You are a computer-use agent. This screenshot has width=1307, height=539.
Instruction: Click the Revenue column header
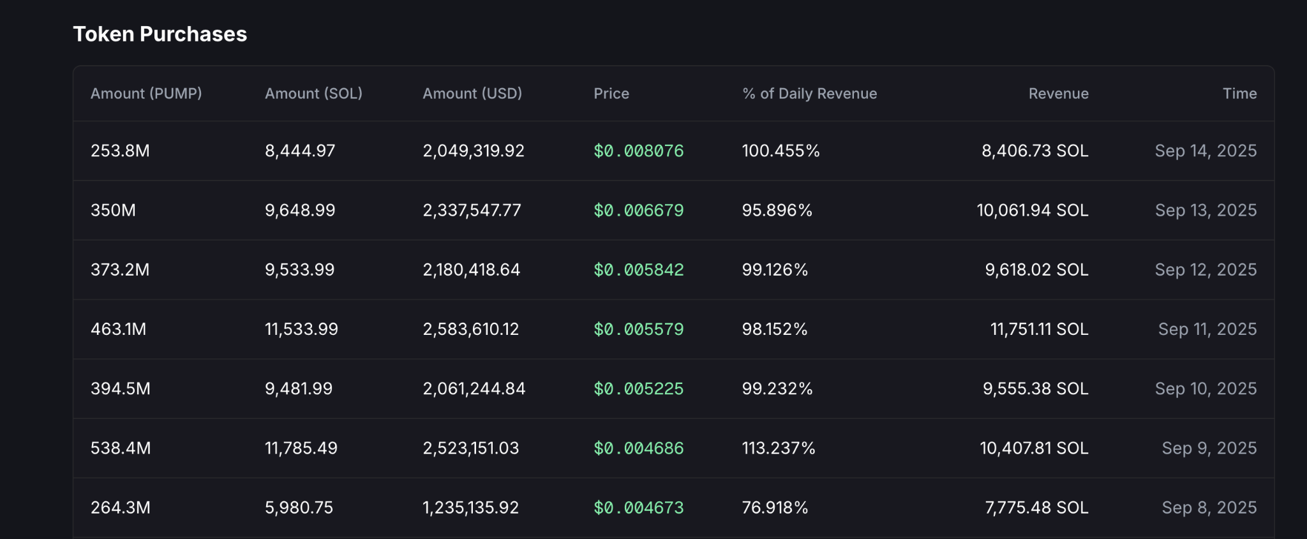pyautogui.click(x=1058, y=94)
